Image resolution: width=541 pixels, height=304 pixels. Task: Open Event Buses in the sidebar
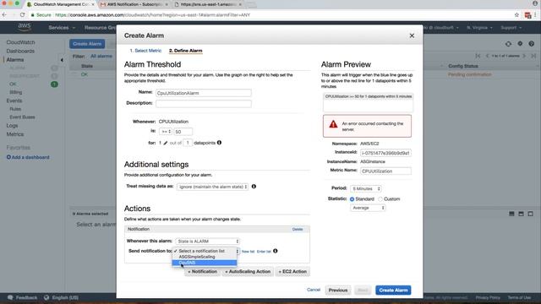(x=22, y=117)
